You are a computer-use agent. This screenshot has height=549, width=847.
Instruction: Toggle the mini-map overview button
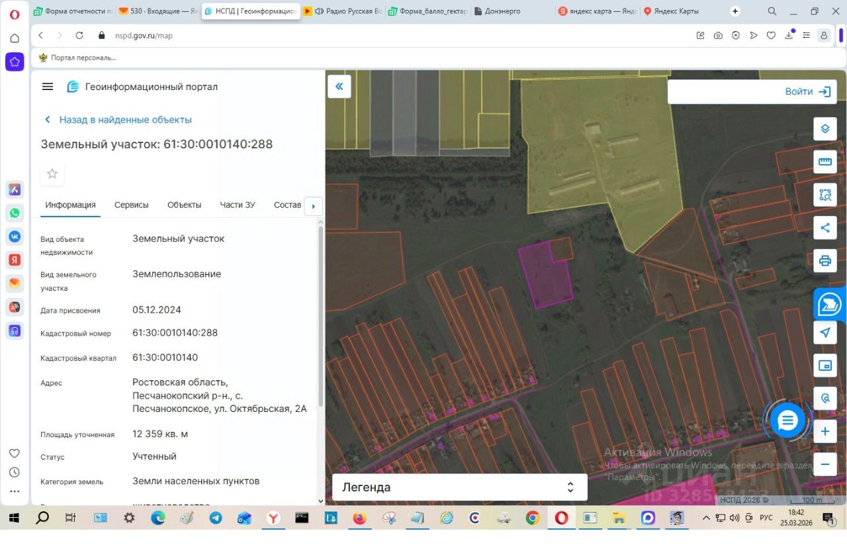825,366
